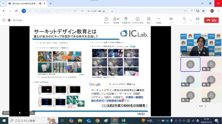This screenshot has width=222, height=124.
Task: Click the OneDrive tray icon
Action: 167,121
